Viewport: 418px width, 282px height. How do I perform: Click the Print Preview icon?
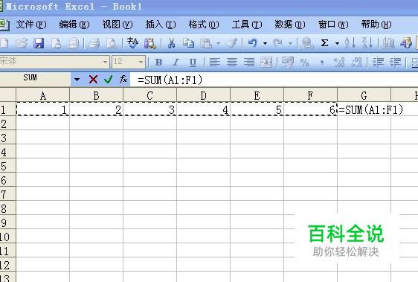112,43
